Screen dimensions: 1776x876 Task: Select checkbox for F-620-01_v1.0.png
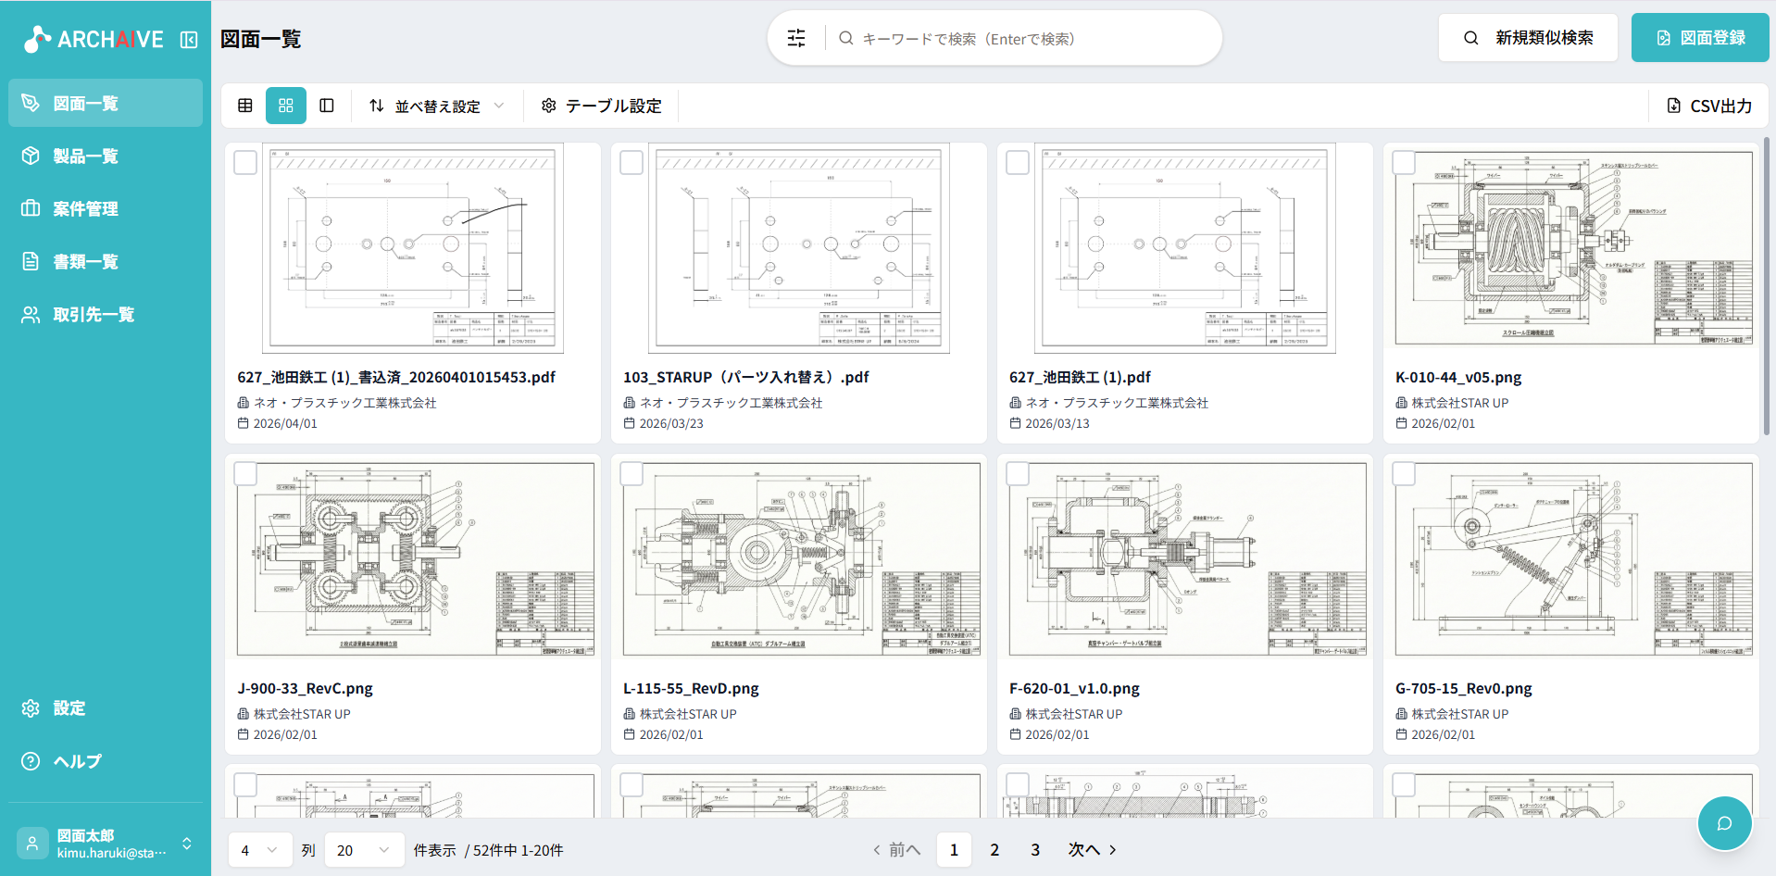click(1018, 474)
